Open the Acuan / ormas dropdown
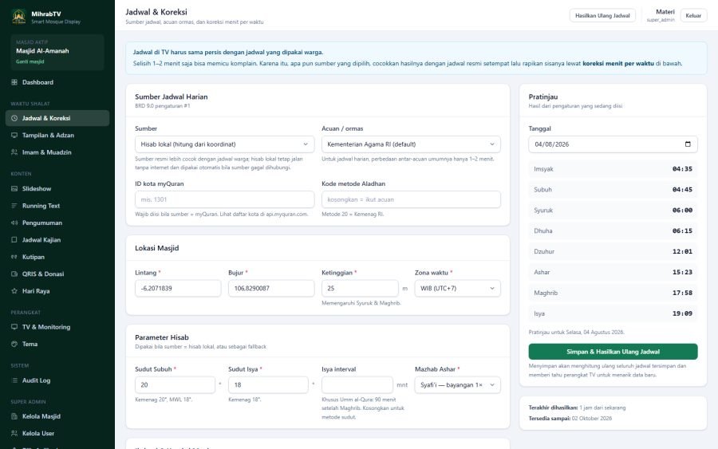This screenshot has height=449, width=718. coord(411,144)
